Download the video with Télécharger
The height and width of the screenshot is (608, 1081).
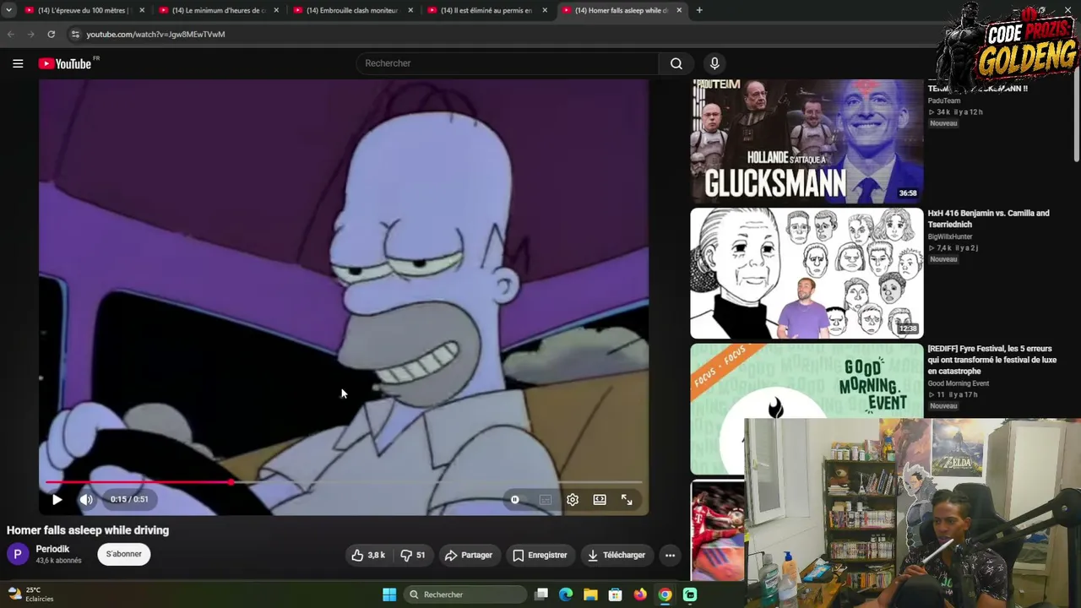click(617, 555)
